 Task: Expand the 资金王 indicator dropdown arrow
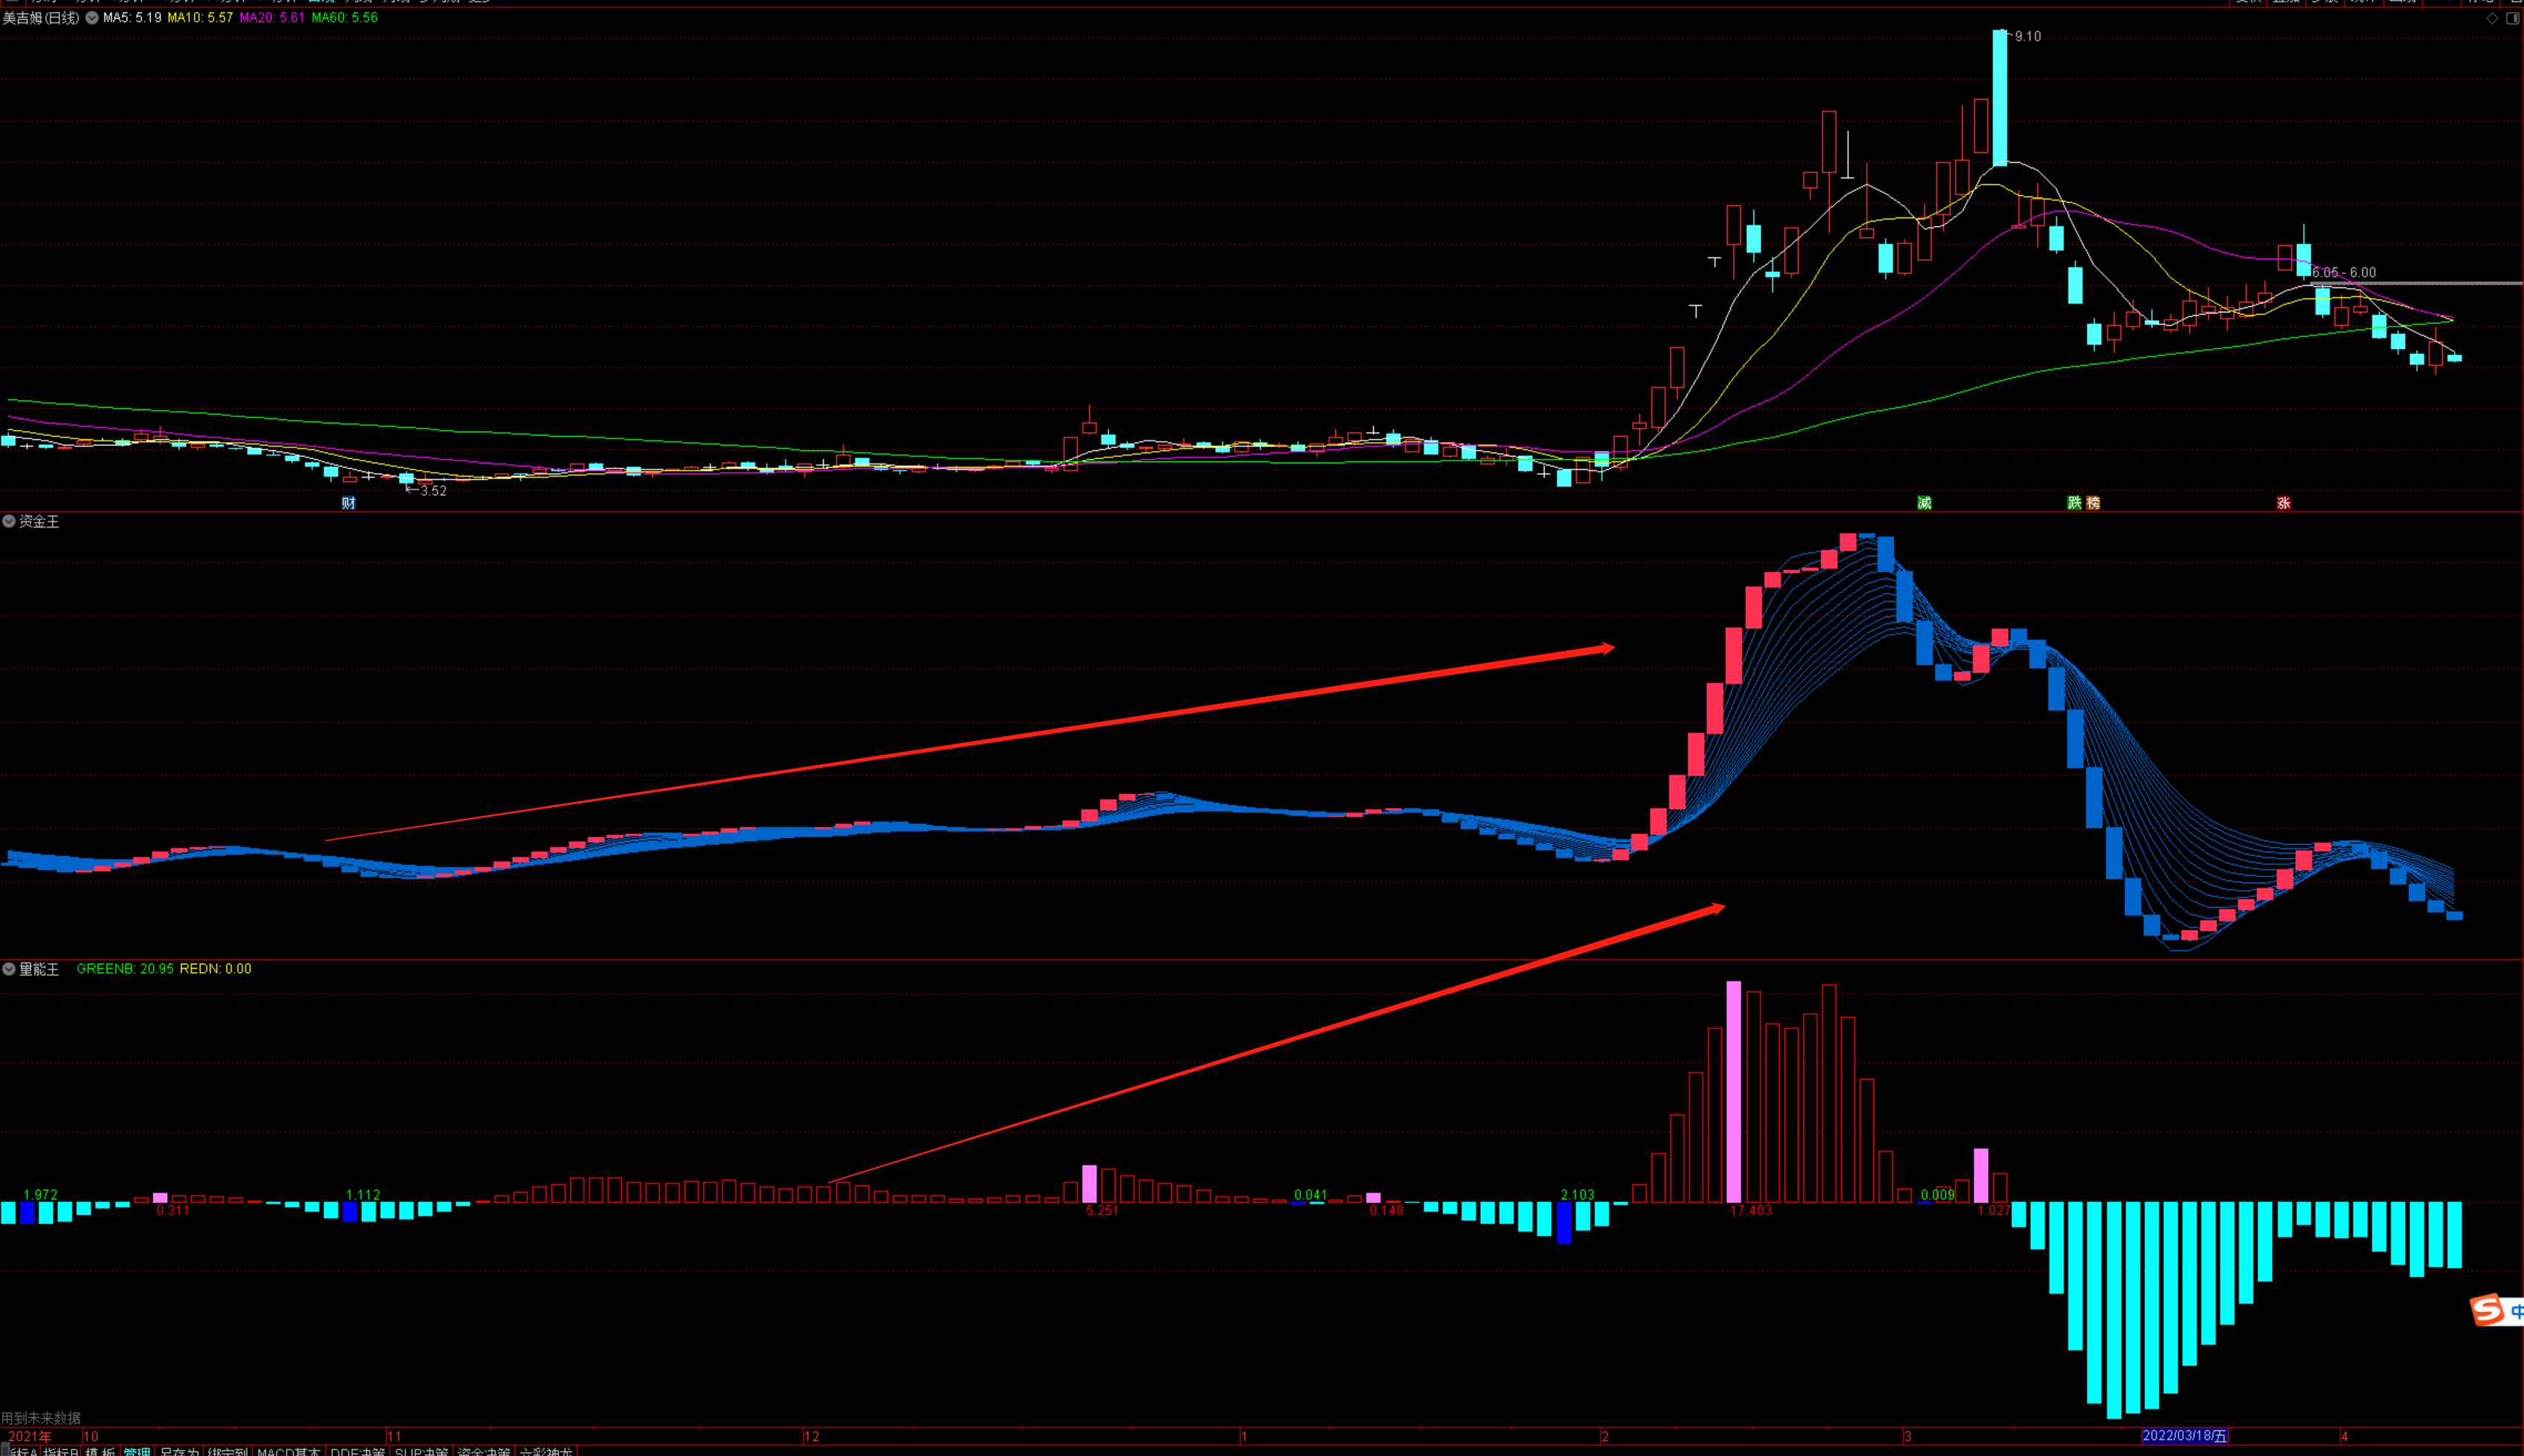pos(9,521)
